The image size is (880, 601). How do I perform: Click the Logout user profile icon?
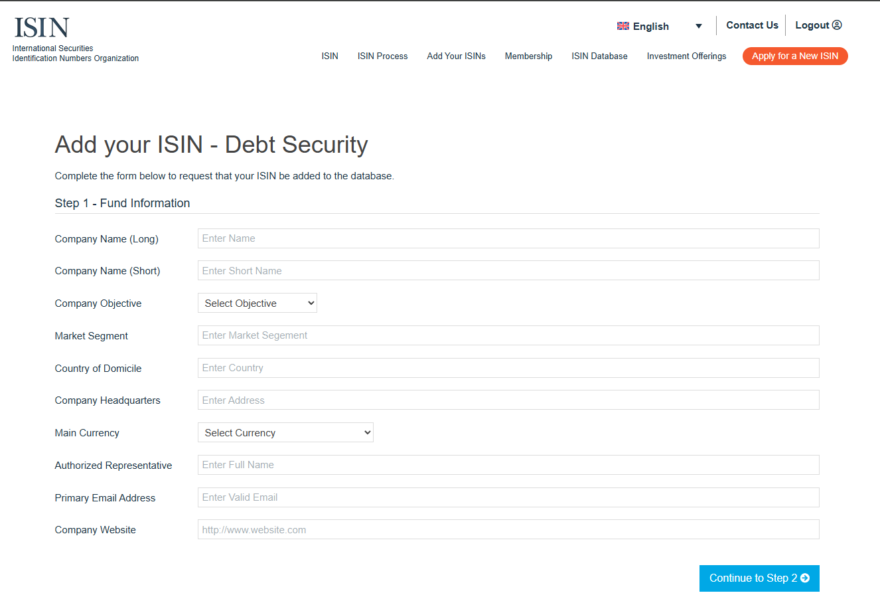pos(837,25)
